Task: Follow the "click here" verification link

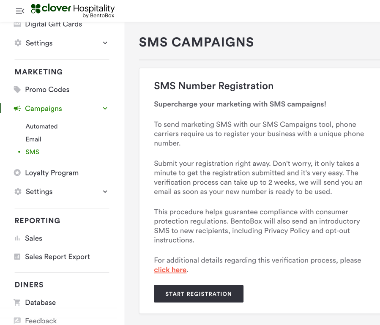Action: click(170, 270)
